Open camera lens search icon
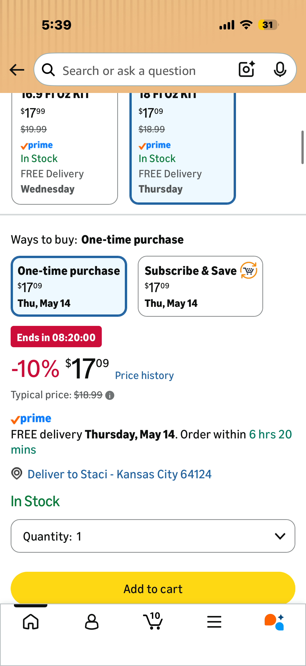306x666 pixels. (247, 69)
